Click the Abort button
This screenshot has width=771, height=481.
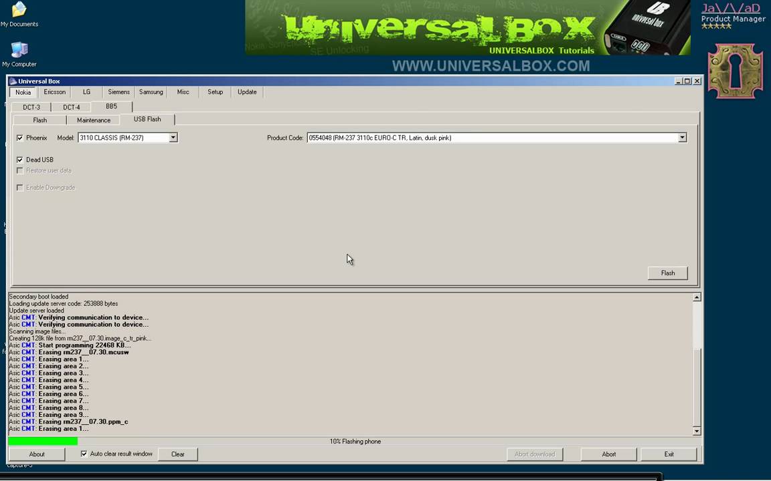[x=609, y=454]
